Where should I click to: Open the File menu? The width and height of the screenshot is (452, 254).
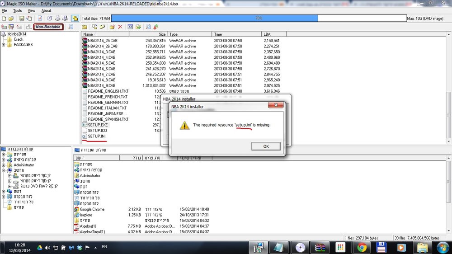(x=5, y=11)
